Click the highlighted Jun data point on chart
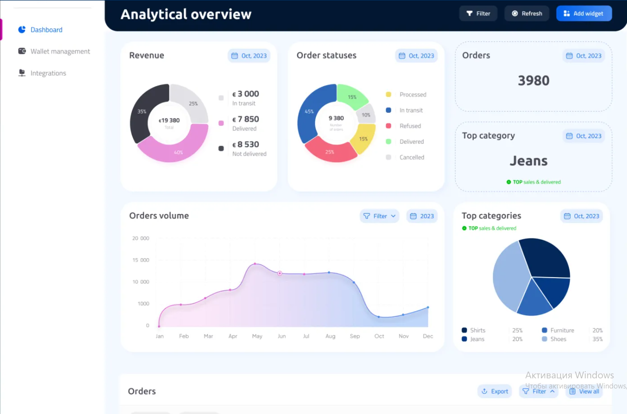The image size is (627, 414). (279, 273)
